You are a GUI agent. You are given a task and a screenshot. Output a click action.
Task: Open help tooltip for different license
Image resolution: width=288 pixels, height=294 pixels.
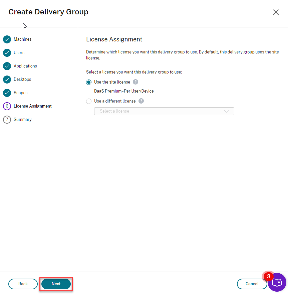(141, 101)
